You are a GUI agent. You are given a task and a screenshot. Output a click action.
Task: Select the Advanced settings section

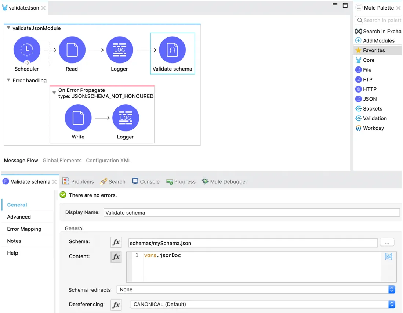click(19, 217)
